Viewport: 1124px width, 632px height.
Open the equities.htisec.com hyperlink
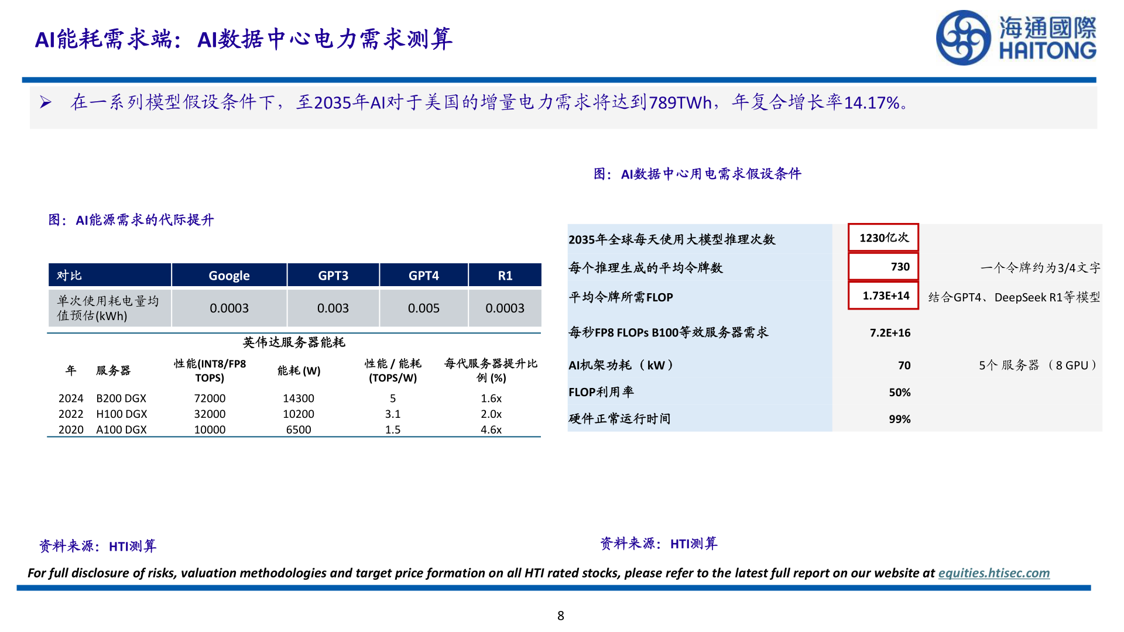(993, 573)
